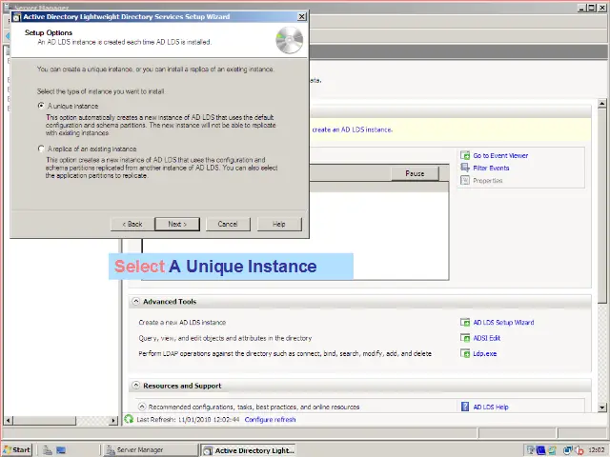Select the A unique instance radio button
The image size is (610, 457).
click(41, 106)
